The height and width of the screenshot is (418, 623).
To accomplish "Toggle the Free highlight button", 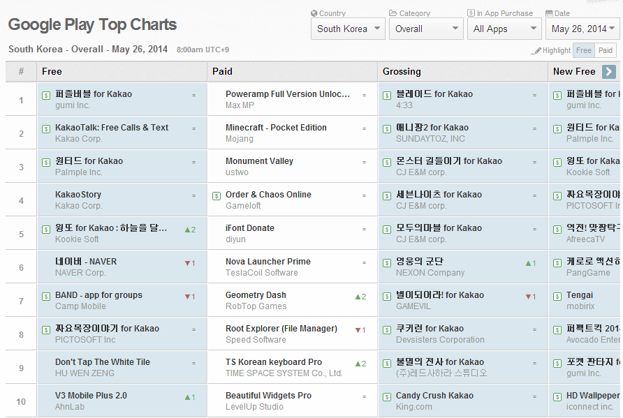I will click(584, 50).
